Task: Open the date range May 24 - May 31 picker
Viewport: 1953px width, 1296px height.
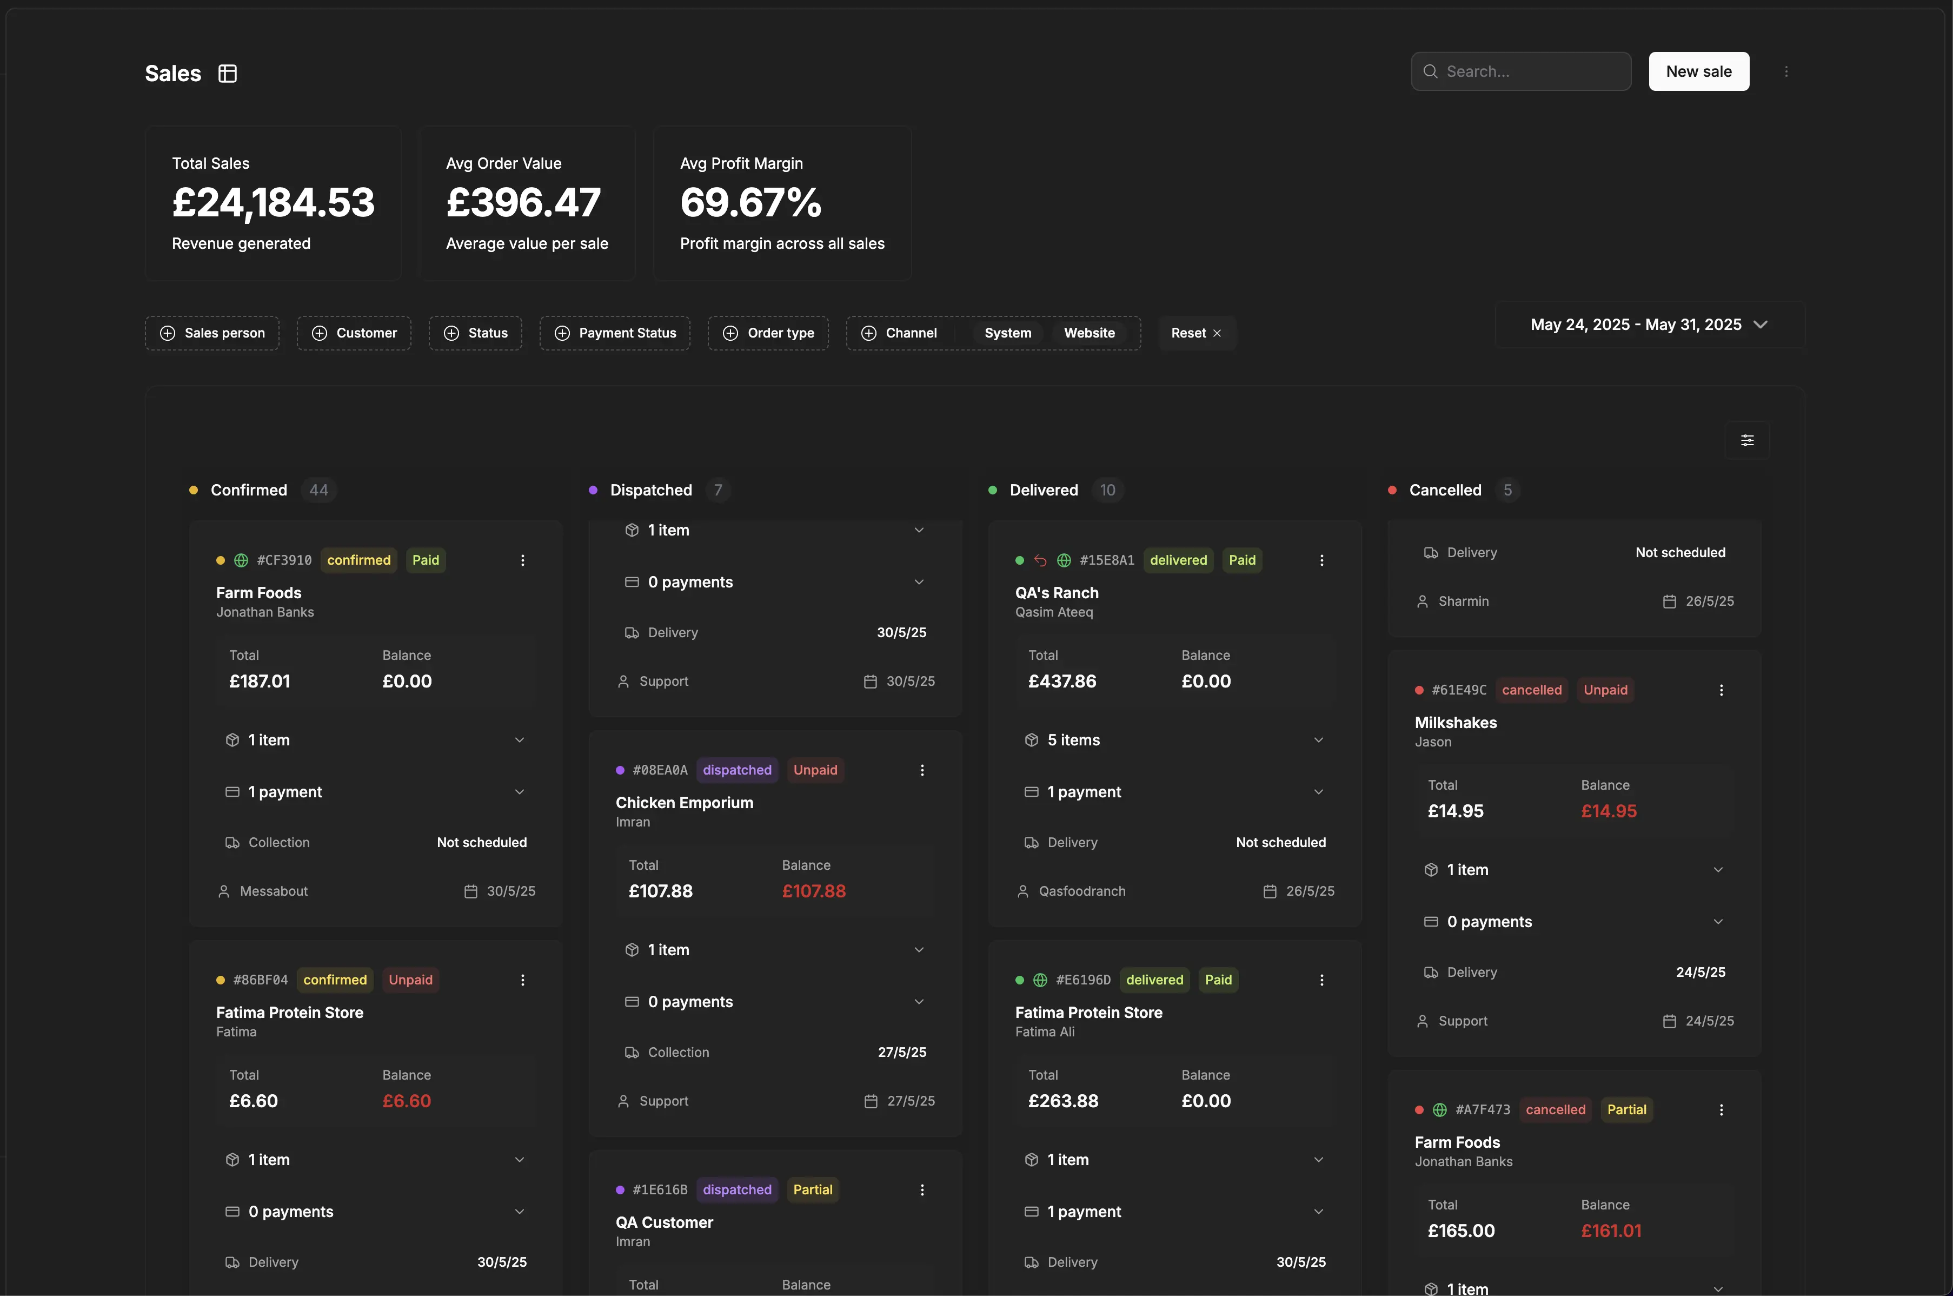Action: (x=1649, y=325)
